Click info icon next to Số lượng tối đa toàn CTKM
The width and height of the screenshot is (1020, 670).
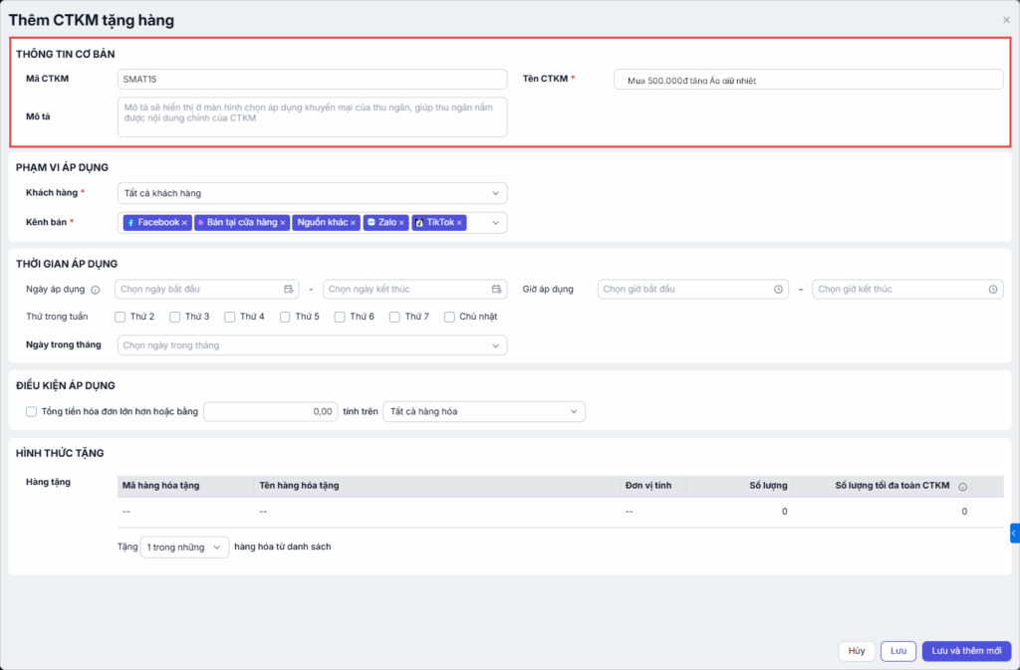tap(963, 487)
